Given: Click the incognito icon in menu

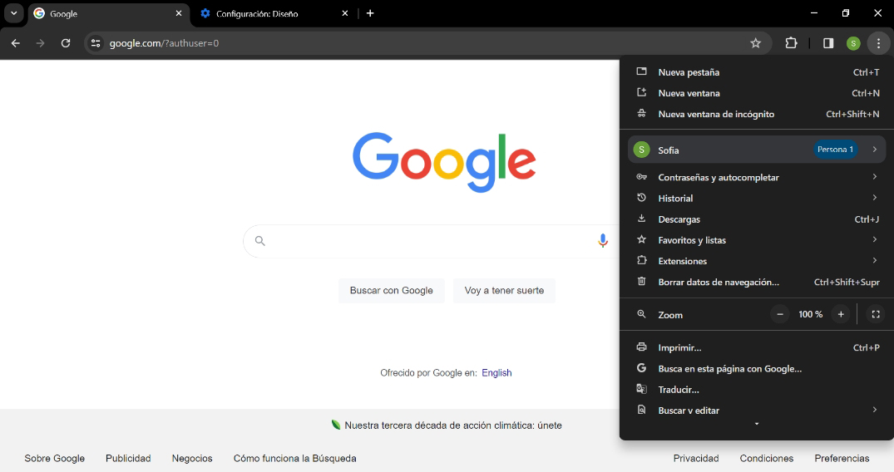Looking at the screenshot, I should pyautogui.click(x=641, y=114).
